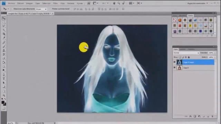Open the Normal blend mode dropdown
221x124 pixels.
click(186, 53)
